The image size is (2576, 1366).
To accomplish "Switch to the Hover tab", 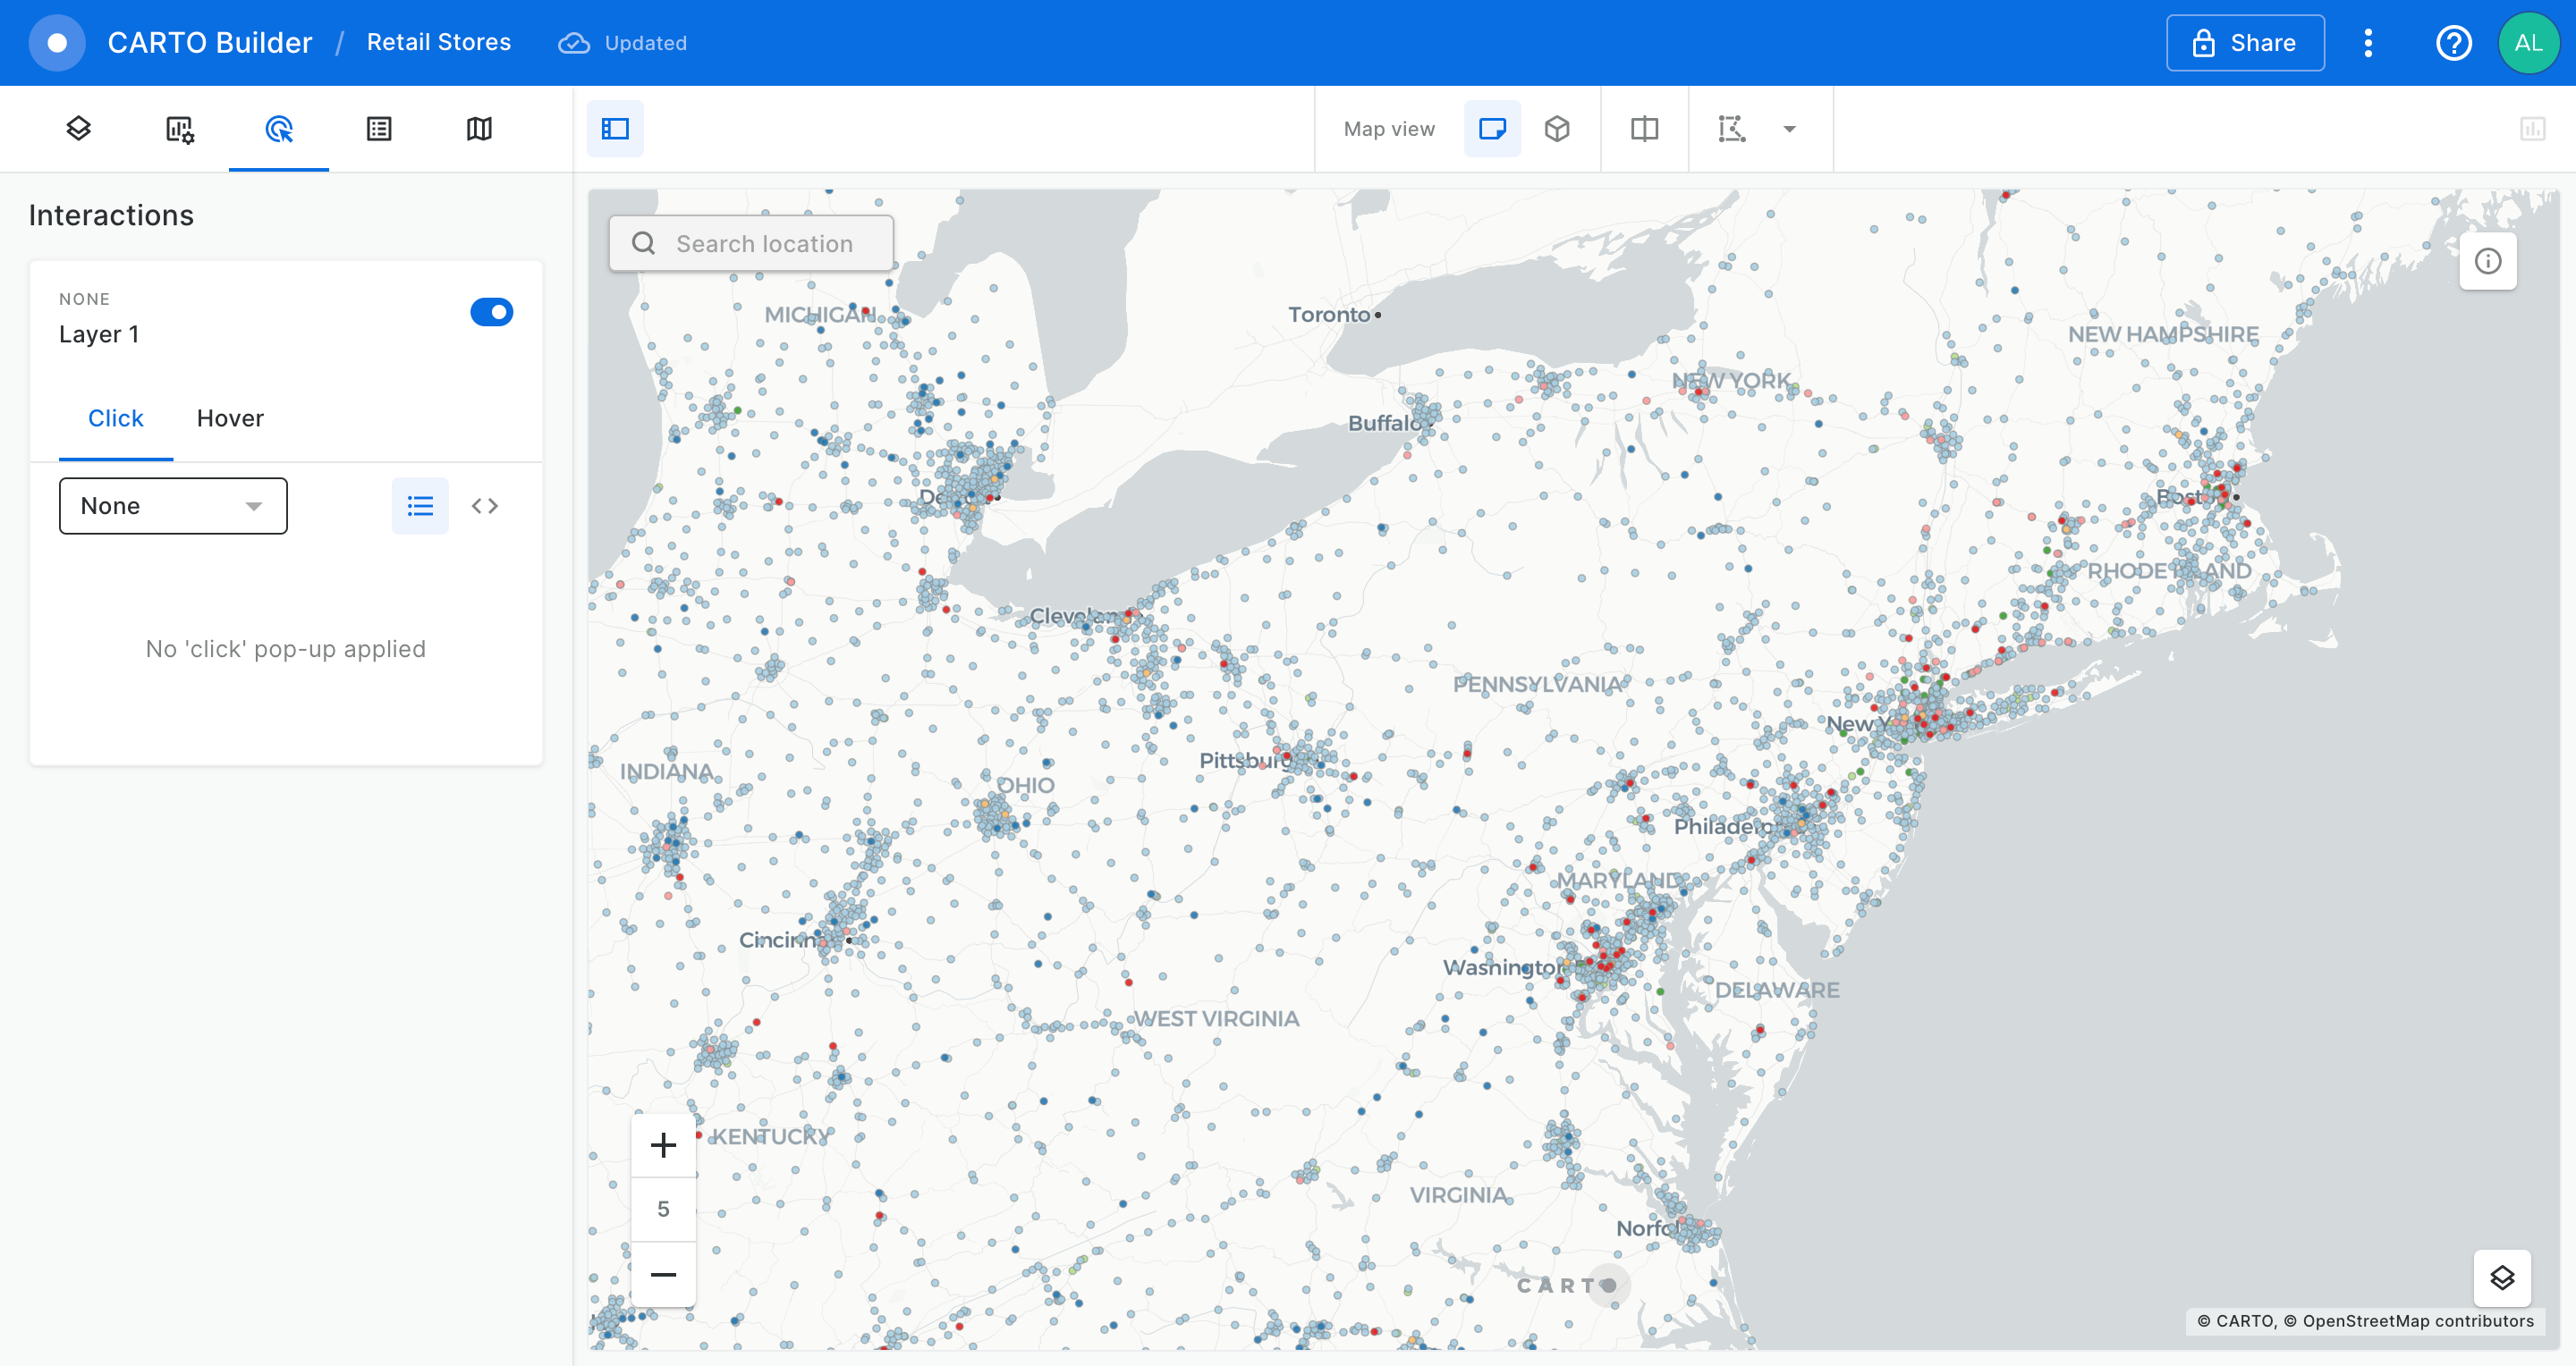I will [x=230, y=417].
